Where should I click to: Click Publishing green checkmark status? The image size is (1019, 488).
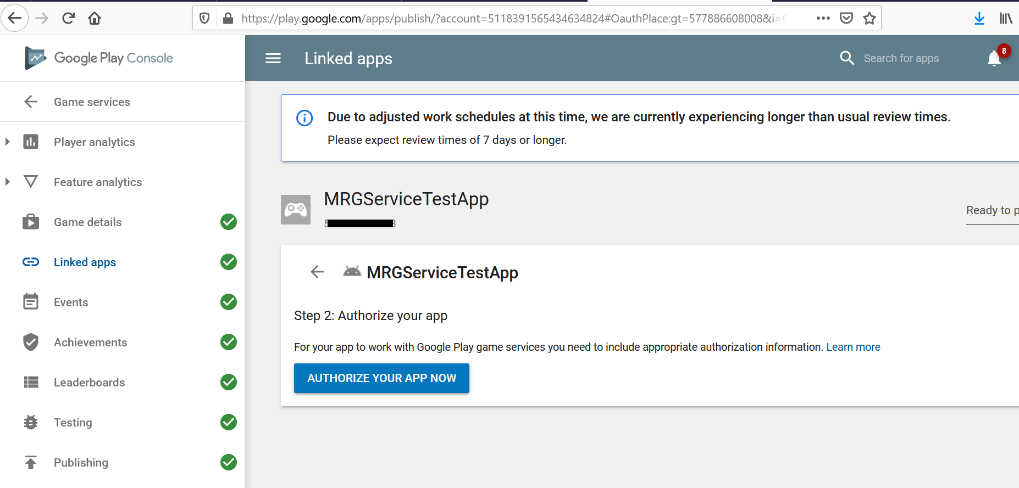[x=229, y=462]
